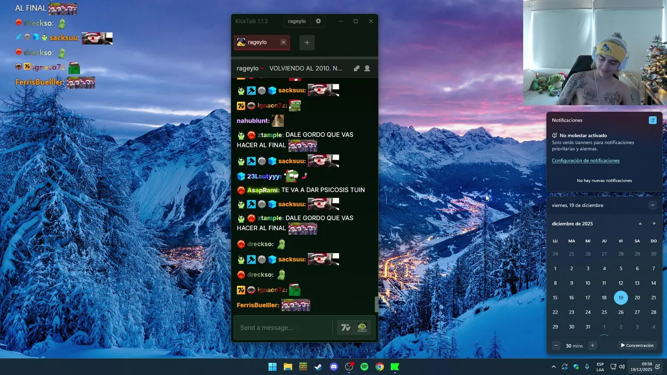Focus the Send a message field
This screenshot has height=375, width=667.
283,328
